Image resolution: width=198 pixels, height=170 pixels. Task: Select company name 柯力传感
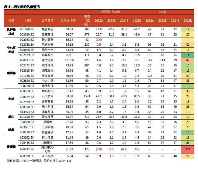[x=48, y=138]
